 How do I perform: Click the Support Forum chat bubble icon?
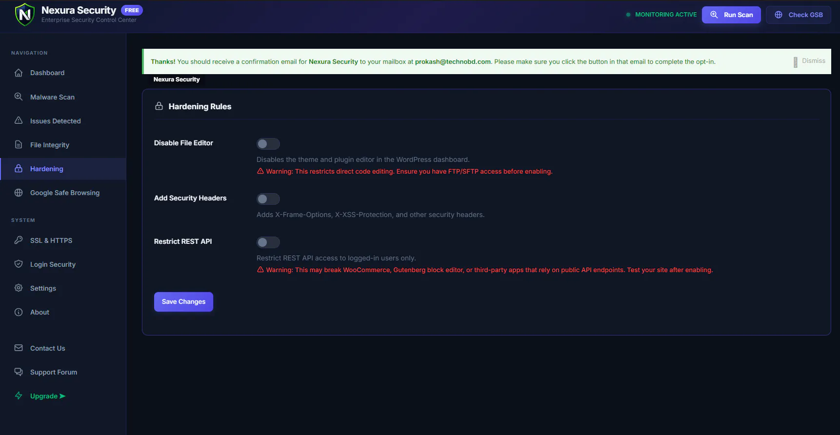19,372
